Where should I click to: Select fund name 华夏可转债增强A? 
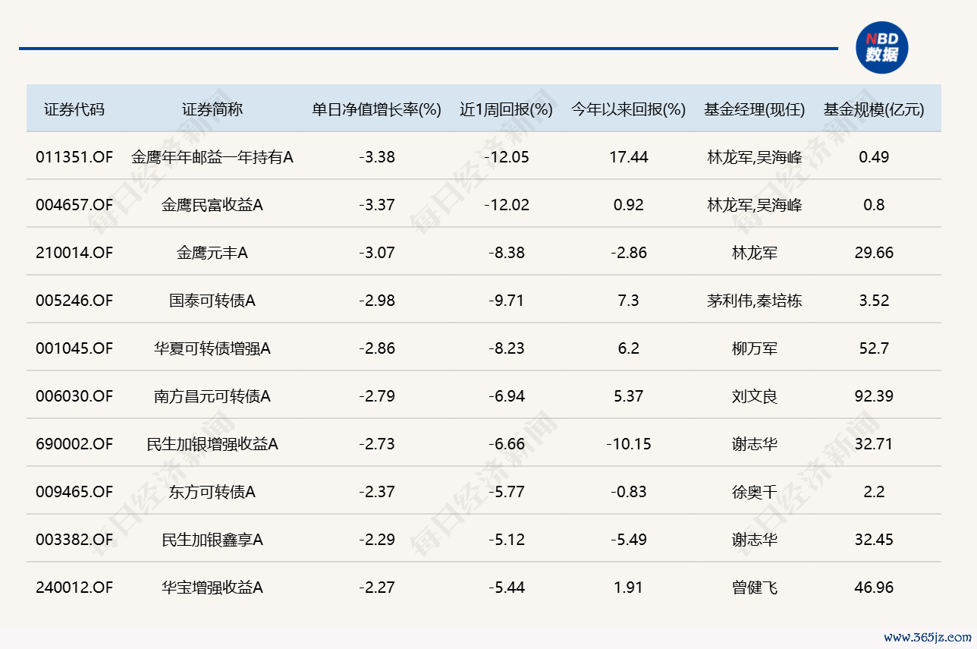coord(212,348)
